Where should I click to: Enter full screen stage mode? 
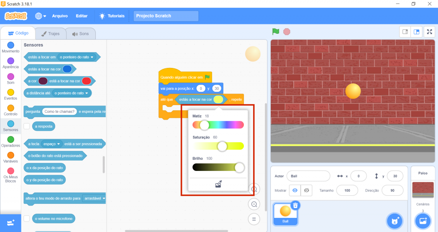click(x=429, y=32)
